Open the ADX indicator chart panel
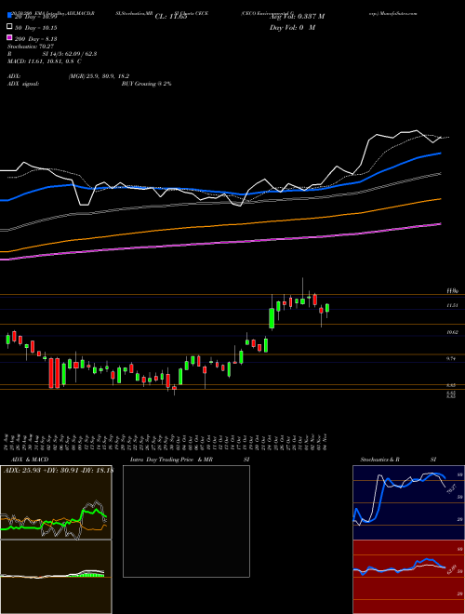Screen dimensions: 465x614 (x=56, y=502)
